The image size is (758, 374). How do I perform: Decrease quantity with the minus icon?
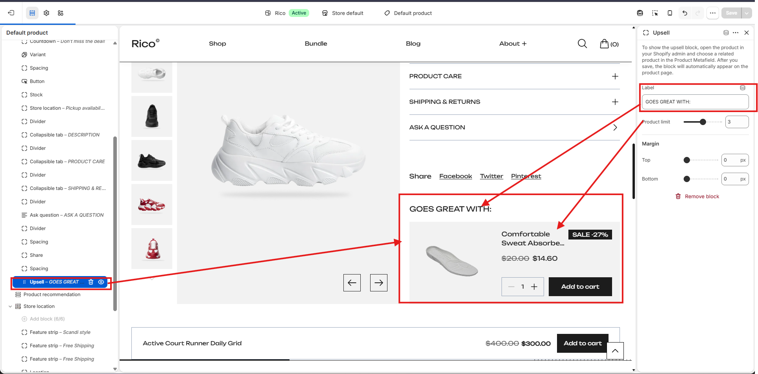(511, 287)
